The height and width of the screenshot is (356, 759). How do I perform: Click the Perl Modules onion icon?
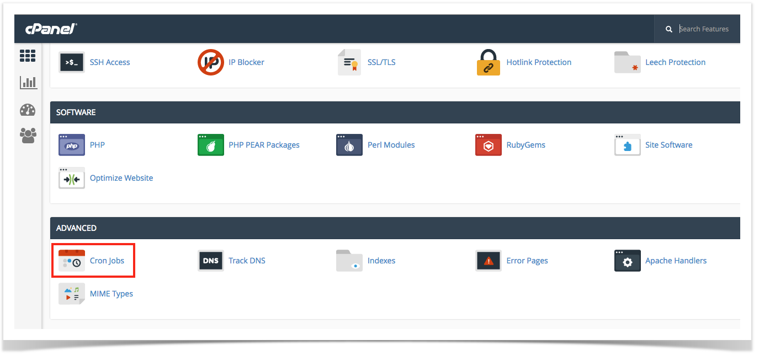click(x=349, y=145)
